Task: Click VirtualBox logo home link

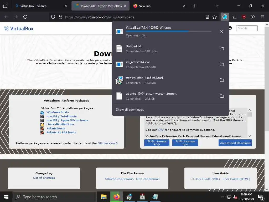Action: [19, 28]
